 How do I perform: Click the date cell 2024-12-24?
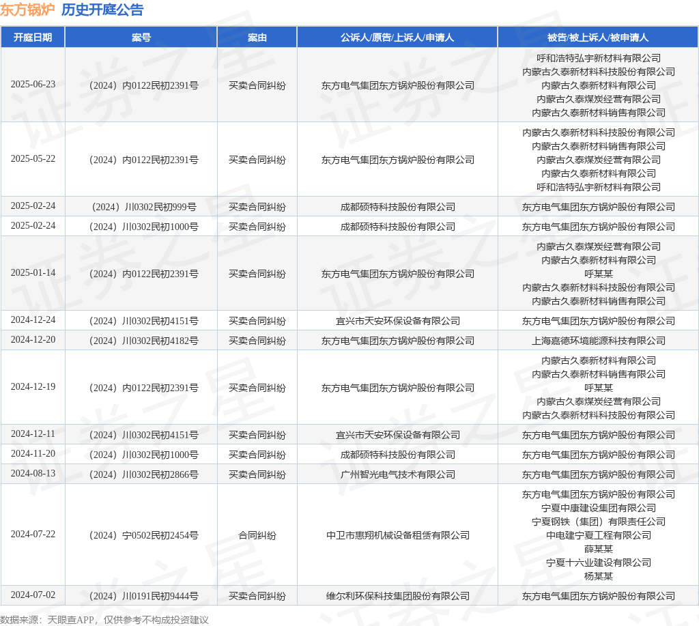coord(33,319)
